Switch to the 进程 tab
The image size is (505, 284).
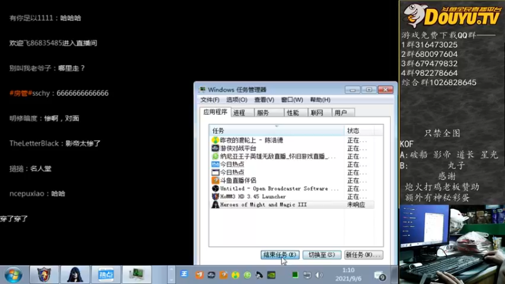coord(242,113)
